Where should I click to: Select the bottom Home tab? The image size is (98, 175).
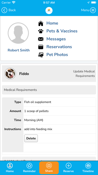[10, 168]
